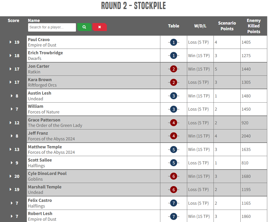Click the Enemy Killed Points column header

click(x=254, y=26)
